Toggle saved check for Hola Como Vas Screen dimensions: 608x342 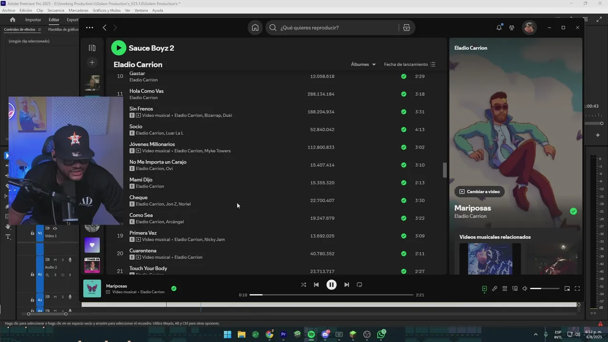404,94
